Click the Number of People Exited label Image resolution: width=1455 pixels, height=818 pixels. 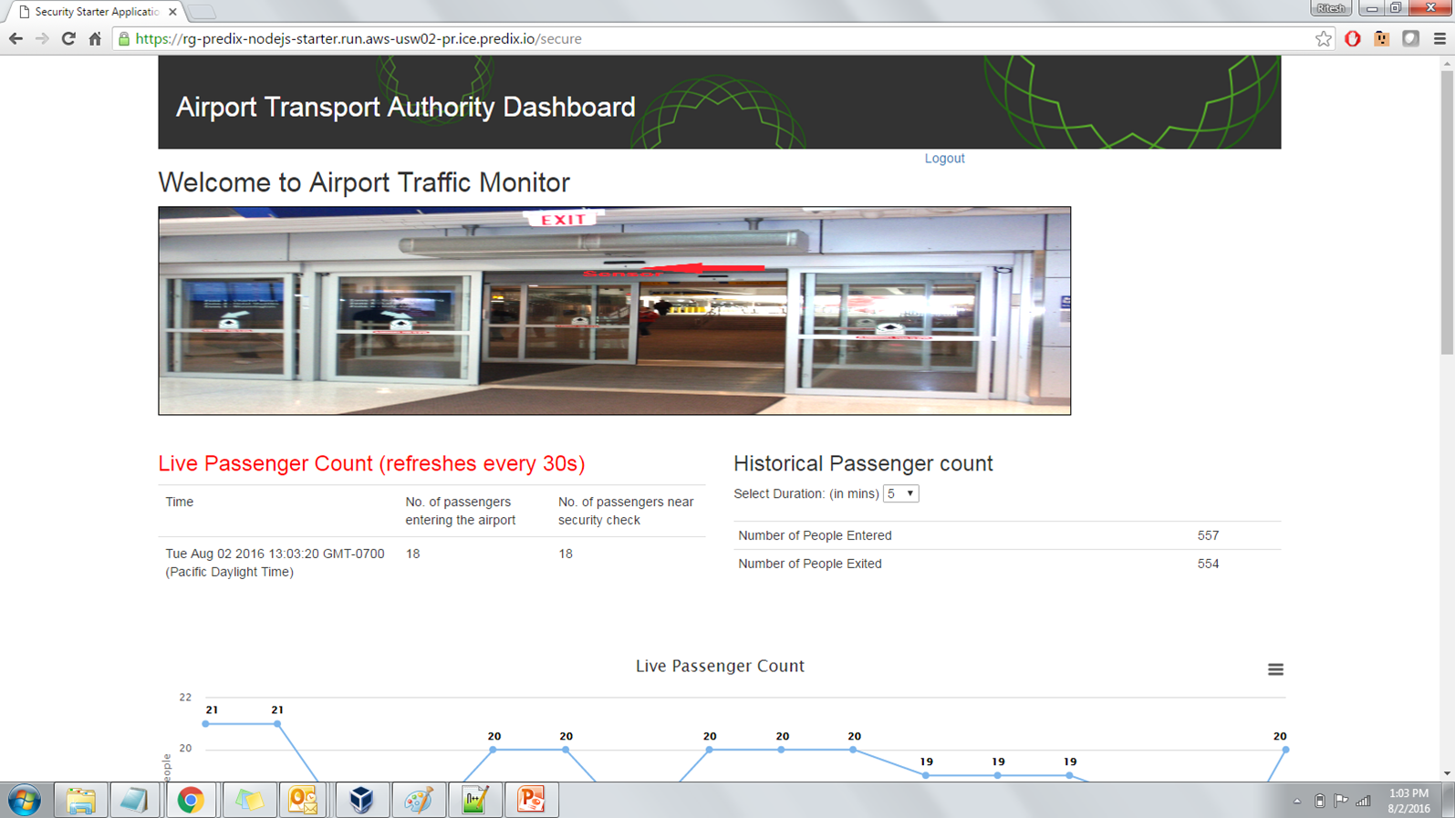coord(810,564)
